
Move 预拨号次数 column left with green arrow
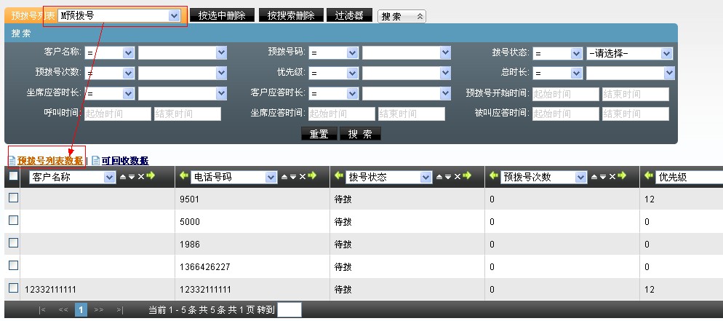coord(492,177)
